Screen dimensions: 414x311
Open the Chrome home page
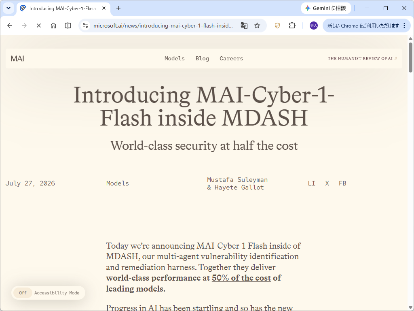click(x=53, y=26)
